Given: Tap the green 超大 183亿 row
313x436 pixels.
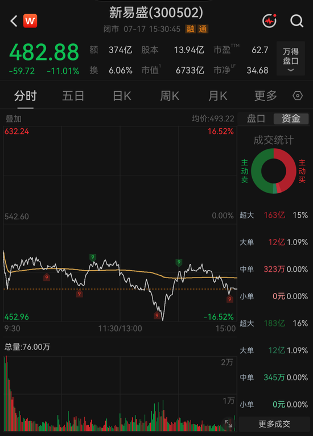Looking at the screenshot, I should 274,323.
